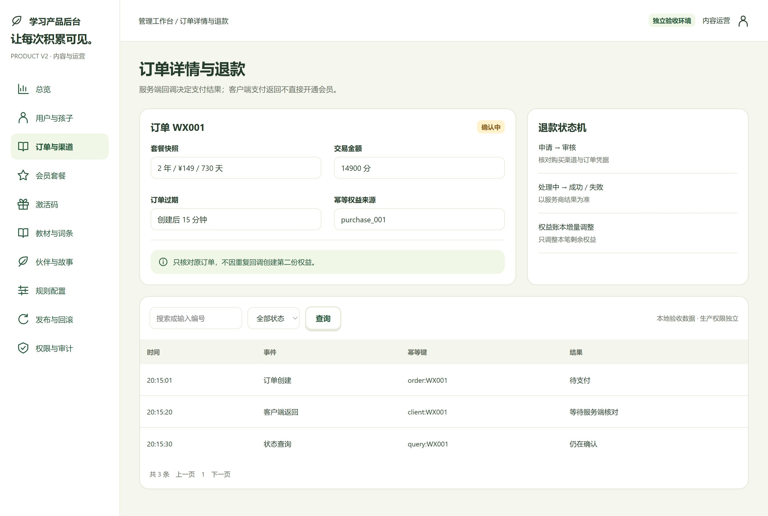This screenshot has height=516, width=768.
Task: Click 下一页 pagination link
Action: click(221, 474)
